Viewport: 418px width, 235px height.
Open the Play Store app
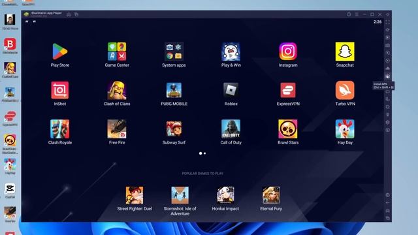pyautogui.click(x=59, y=52)
